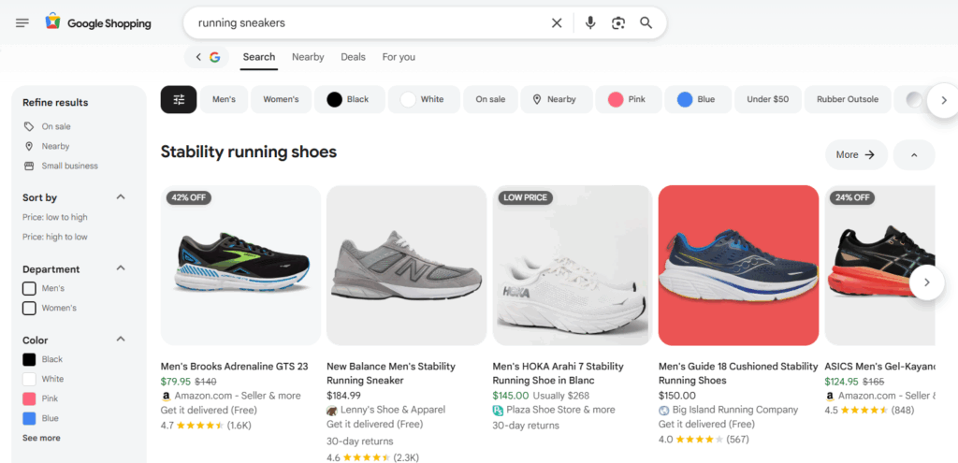Image resolution: width=958 pixels, height=463 pixels.
Task: Click Brooks rating 4.7 (1.6K) reviews
Action: 206,426
